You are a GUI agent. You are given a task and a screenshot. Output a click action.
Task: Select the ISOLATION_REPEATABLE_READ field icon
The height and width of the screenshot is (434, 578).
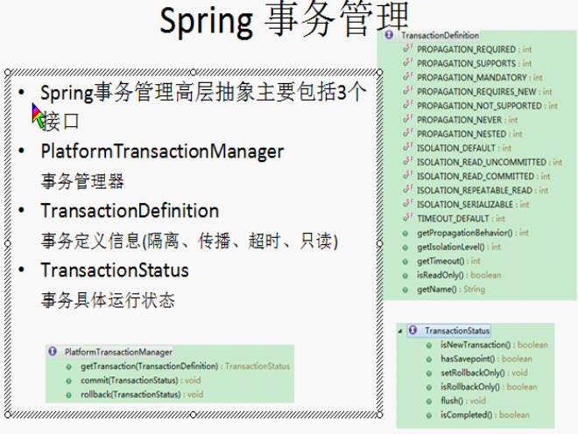point(408,189)
